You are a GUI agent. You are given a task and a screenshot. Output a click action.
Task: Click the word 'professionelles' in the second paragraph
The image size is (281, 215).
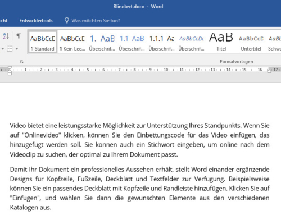tap(103, 170)
